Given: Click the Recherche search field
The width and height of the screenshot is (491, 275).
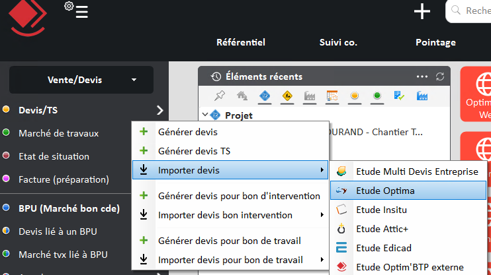Looking at the screenshot, I should (469, 11).
